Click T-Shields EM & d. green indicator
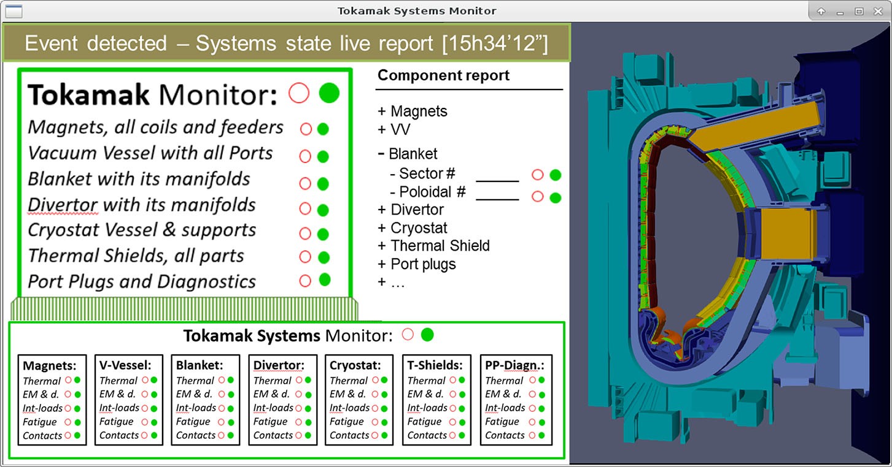The height and width of the screenshot is (467, 892). pos(462,395)
